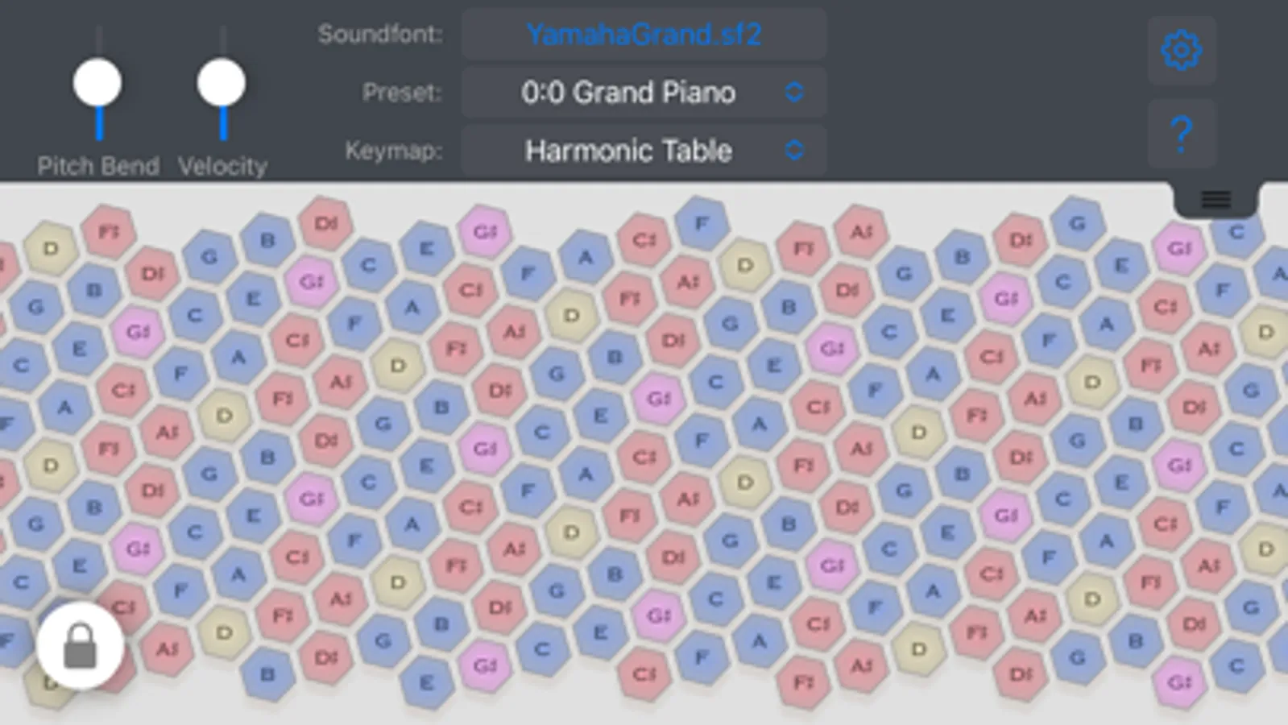Collapse the control panel using the hamburger tab
This screenshot has width=1288, height=725.
point(1216,199)
